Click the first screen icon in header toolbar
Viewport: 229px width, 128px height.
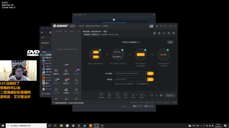(x=155, y=33)
